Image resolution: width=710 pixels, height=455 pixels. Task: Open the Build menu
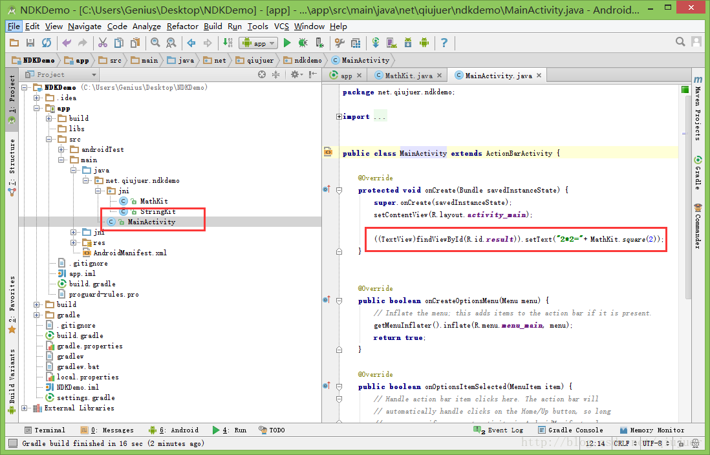coord(213,26)
